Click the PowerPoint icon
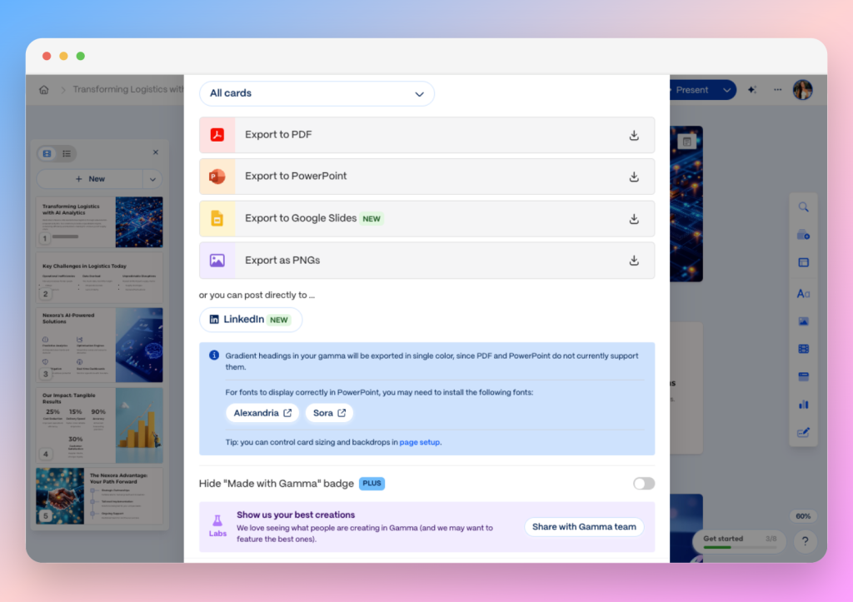 point(217,177)
